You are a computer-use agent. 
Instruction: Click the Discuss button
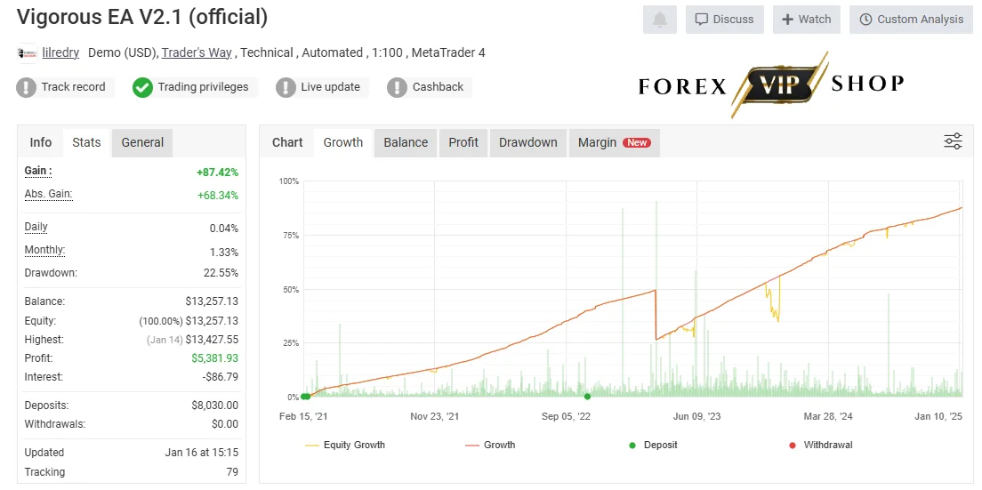point(725,20)
